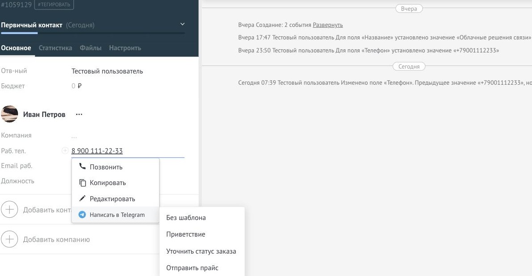Click the phone icon beside Позвонить
The width and height of the screenshot is (532, 276).
tap(82, 166)
